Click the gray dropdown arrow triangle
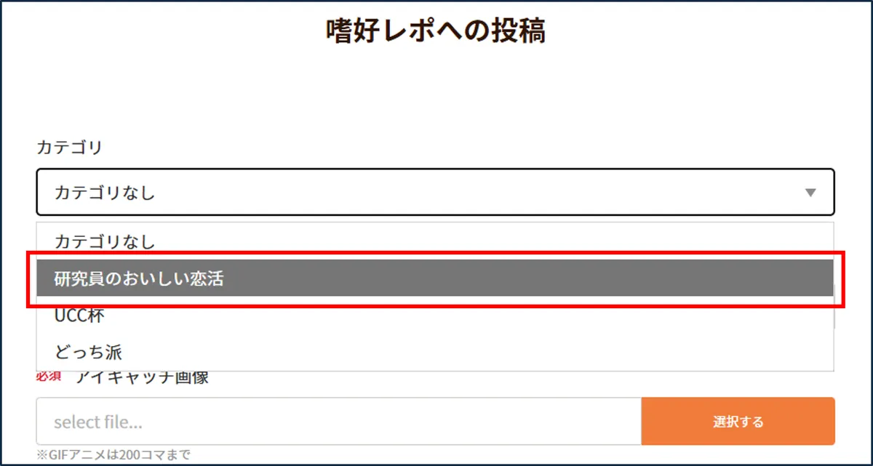The image size is (873, 466). click(810, 193)
